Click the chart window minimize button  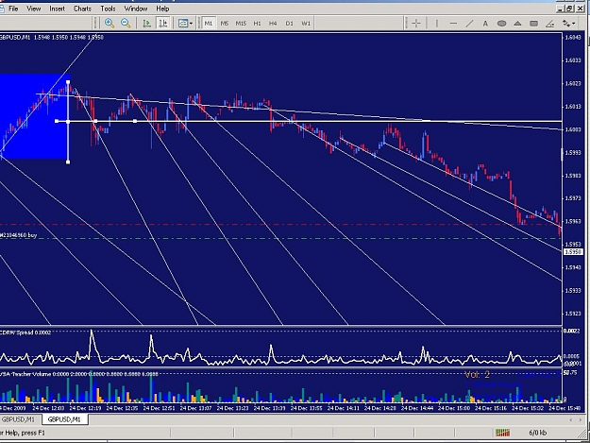(561, 9)
